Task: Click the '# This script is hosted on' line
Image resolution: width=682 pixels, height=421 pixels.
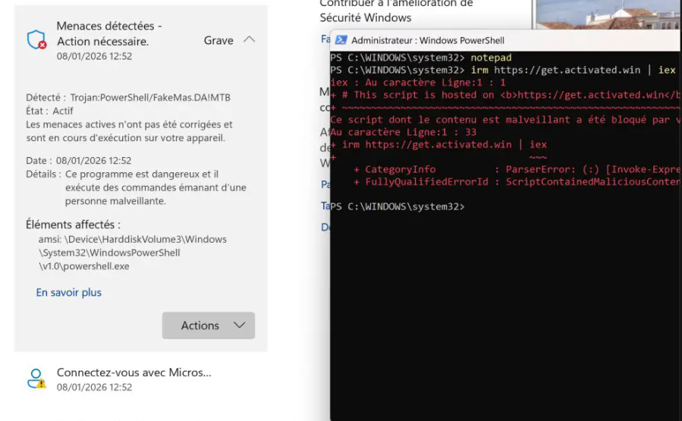Action: pos(505,95)
